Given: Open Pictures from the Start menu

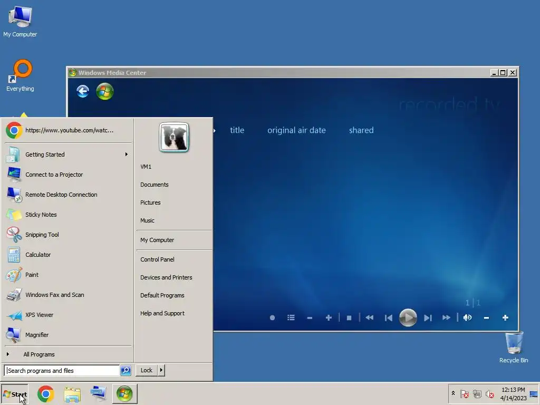Looking at the screenshot, I should pos(174,202).
